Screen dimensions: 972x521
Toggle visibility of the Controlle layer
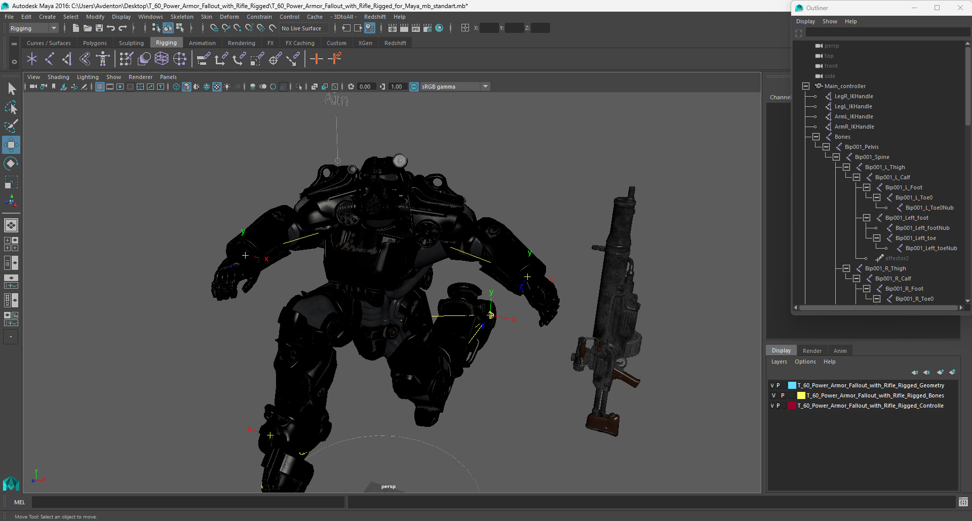tap(772, 406)
